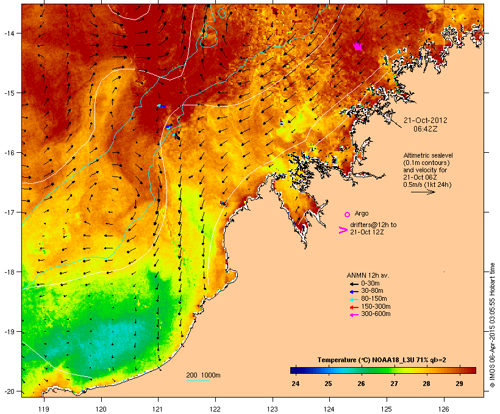The height and width of the screenshot is (414, 500).
Task: Click the 150-300m depth label
Action: pyautogui.click(x=376, y=306)
